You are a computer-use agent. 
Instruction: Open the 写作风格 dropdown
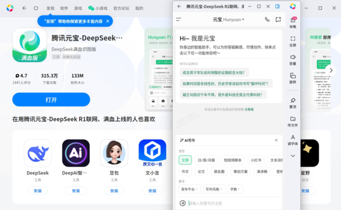coord(214,189)
